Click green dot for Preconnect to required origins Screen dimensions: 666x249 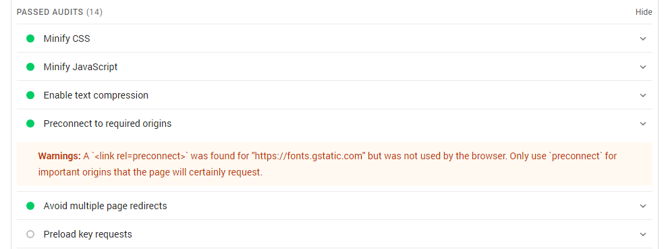coord(30,123)
